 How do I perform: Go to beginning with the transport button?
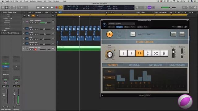point(47,7)
